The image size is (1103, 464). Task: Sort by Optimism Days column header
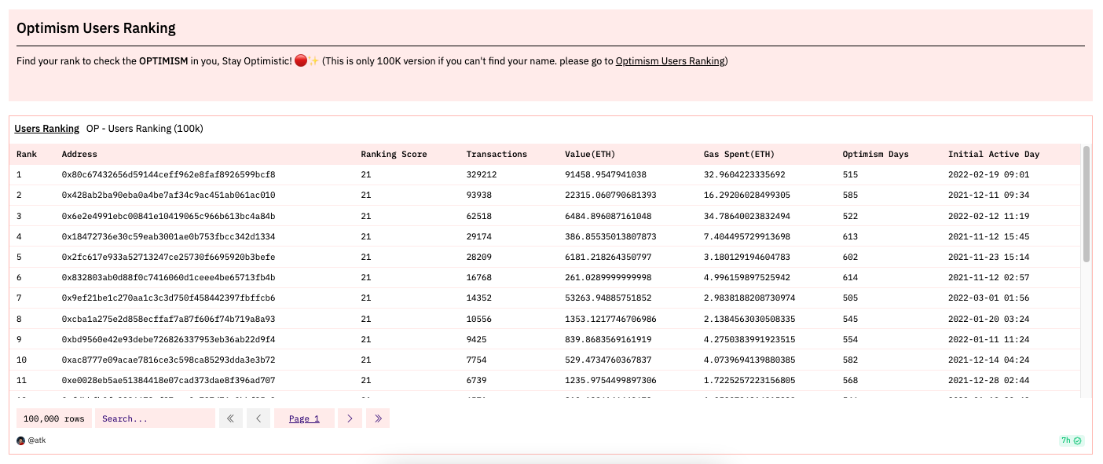tap(875, 154)
